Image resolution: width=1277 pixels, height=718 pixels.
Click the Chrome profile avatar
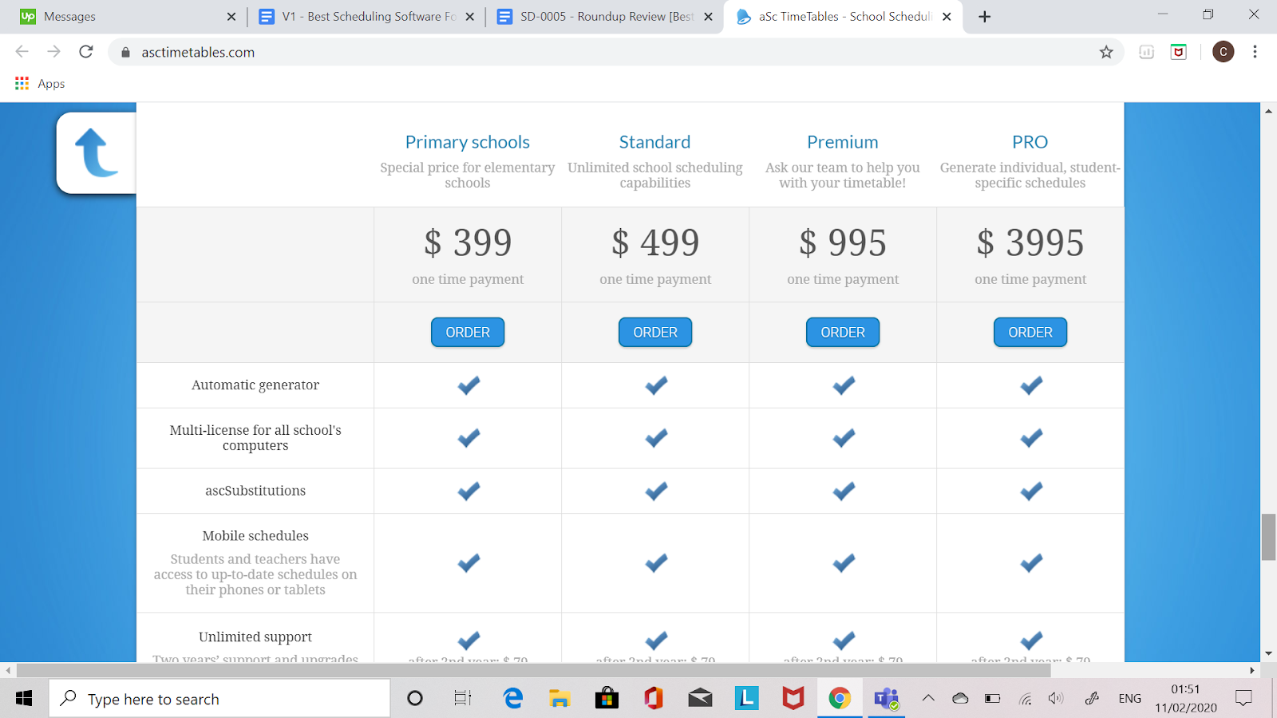[1223, 51]
